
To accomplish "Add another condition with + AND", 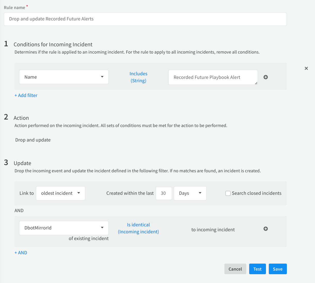I will click(21, 253).
